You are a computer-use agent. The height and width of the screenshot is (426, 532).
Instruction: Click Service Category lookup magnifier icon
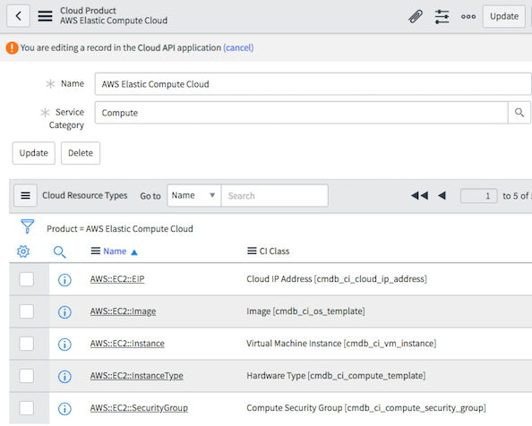[519, 113]
